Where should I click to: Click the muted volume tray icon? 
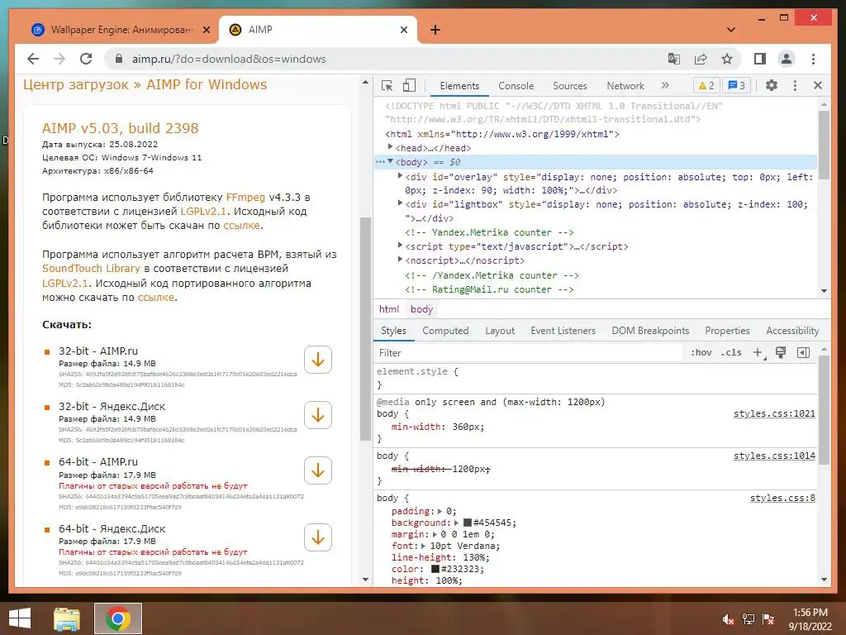pos(728,619)
